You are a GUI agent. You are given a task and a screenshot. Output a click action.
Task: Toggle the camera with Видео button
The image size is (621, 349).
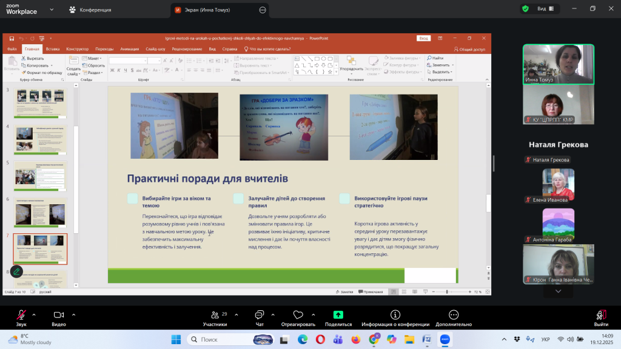click(59, 315)
